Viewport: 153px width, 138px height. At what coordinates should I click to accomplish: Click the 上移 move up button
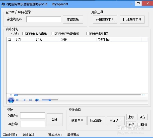point(131,117)
